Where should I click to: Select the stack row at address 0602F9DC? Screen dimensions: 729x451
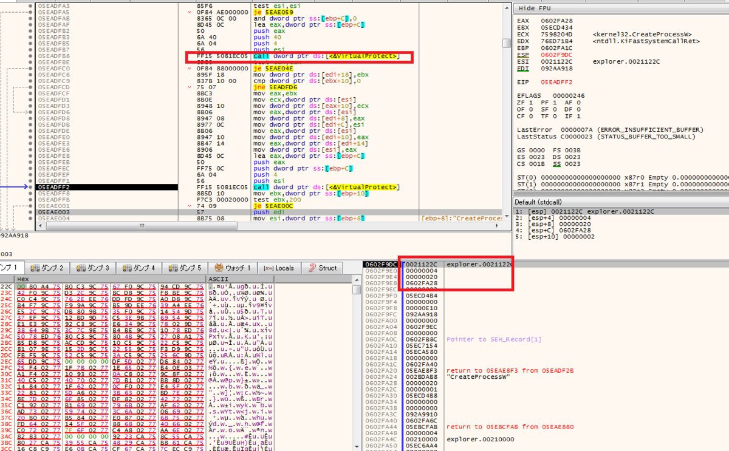pos(545,265)
